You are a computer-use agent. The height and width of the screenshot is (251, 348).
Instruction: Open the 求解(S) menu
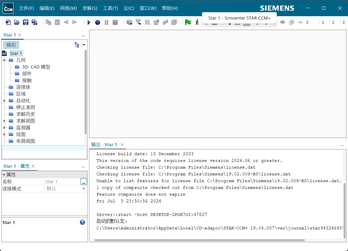(x=90, y=8)
